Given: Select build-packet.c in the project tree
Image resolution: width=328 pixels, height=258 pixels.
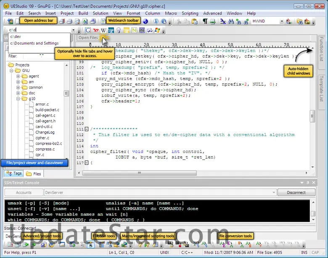Looking at the screenshot, I should 47,110.
